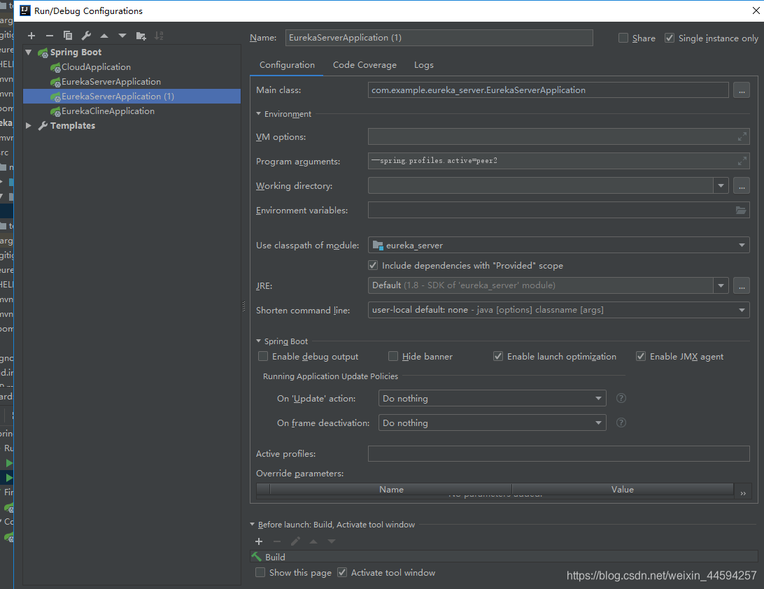764x589 pixels.
Task: Expand the VM options field
Action: click(x=742, y=137)
